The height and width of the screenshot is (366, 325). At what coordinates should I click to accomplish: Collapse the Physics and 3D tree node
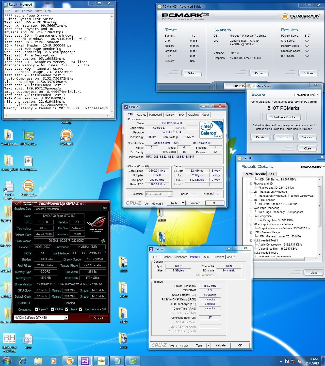(x=251, y=184)
